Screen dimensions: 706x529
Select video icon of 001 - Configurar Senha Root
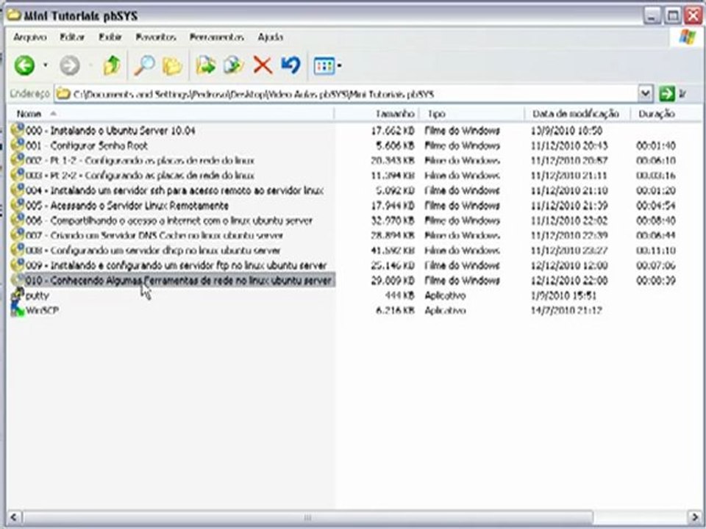pos(17,145)
